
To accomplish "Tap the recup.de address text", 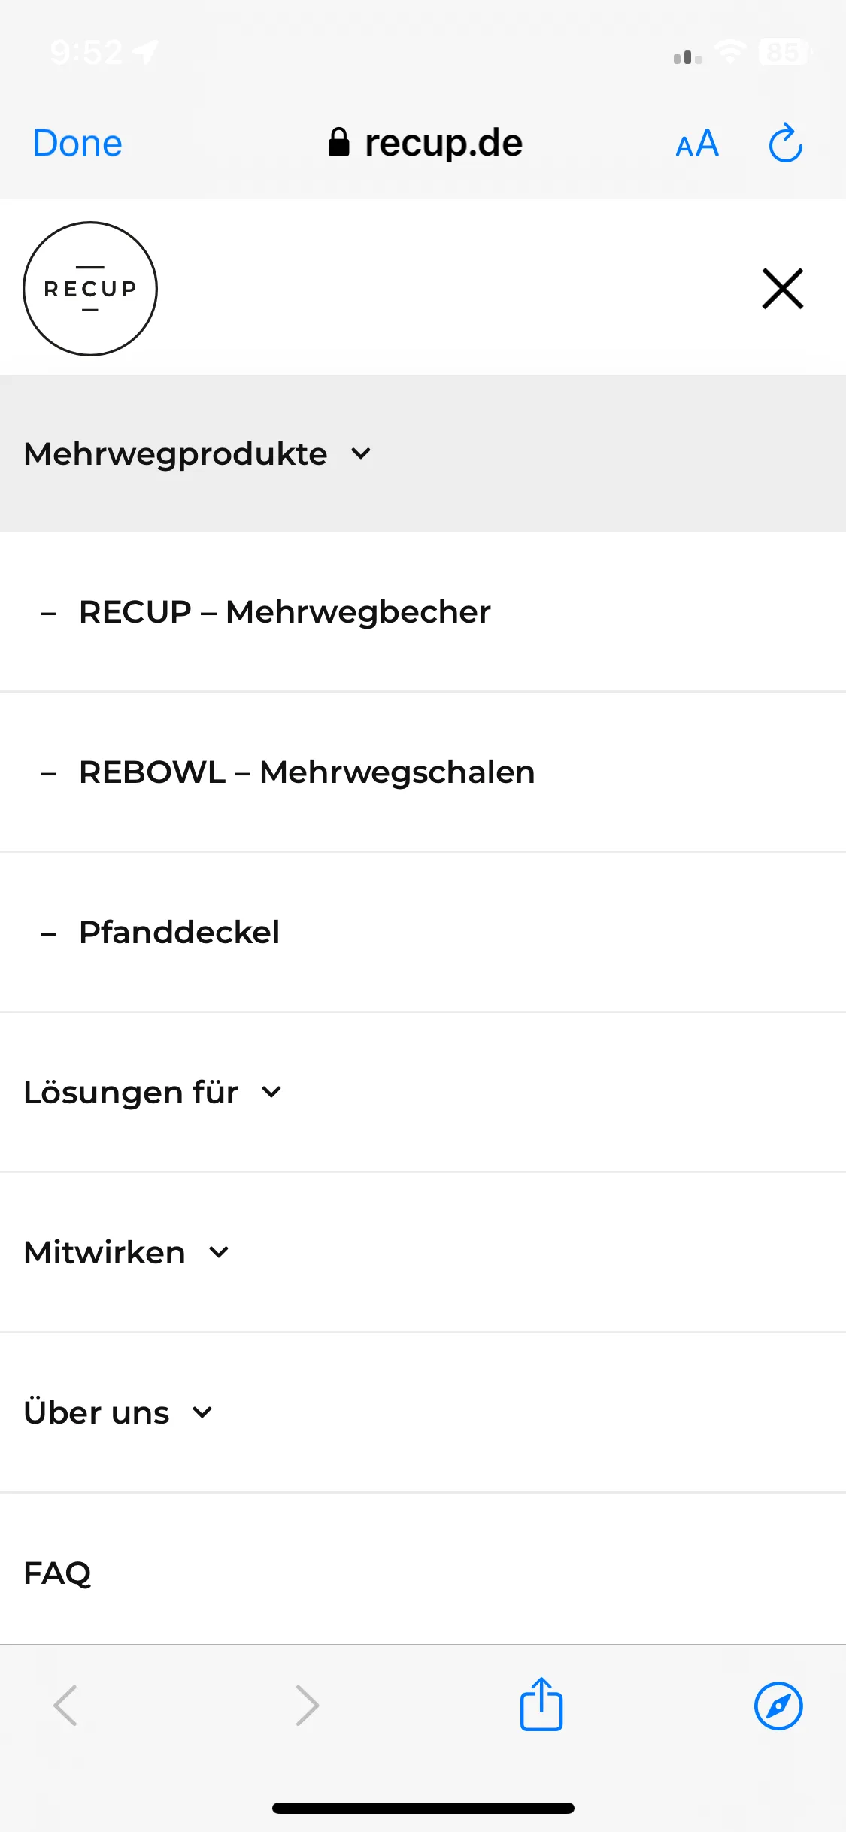I will [x=444, y=143].
